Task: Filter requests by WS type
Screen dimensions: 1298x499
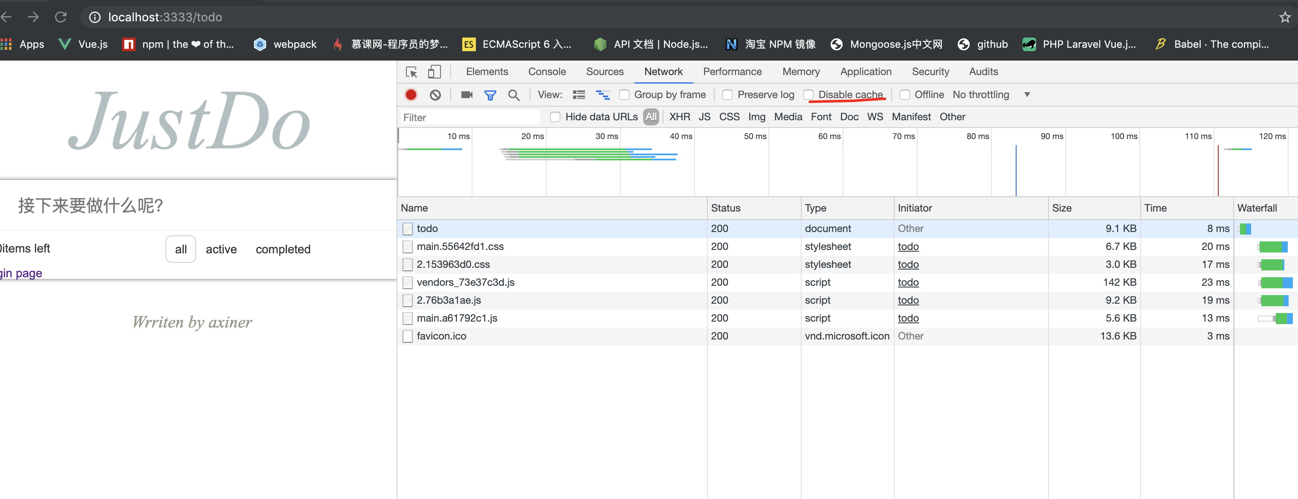Action: (x=875, y=117)
